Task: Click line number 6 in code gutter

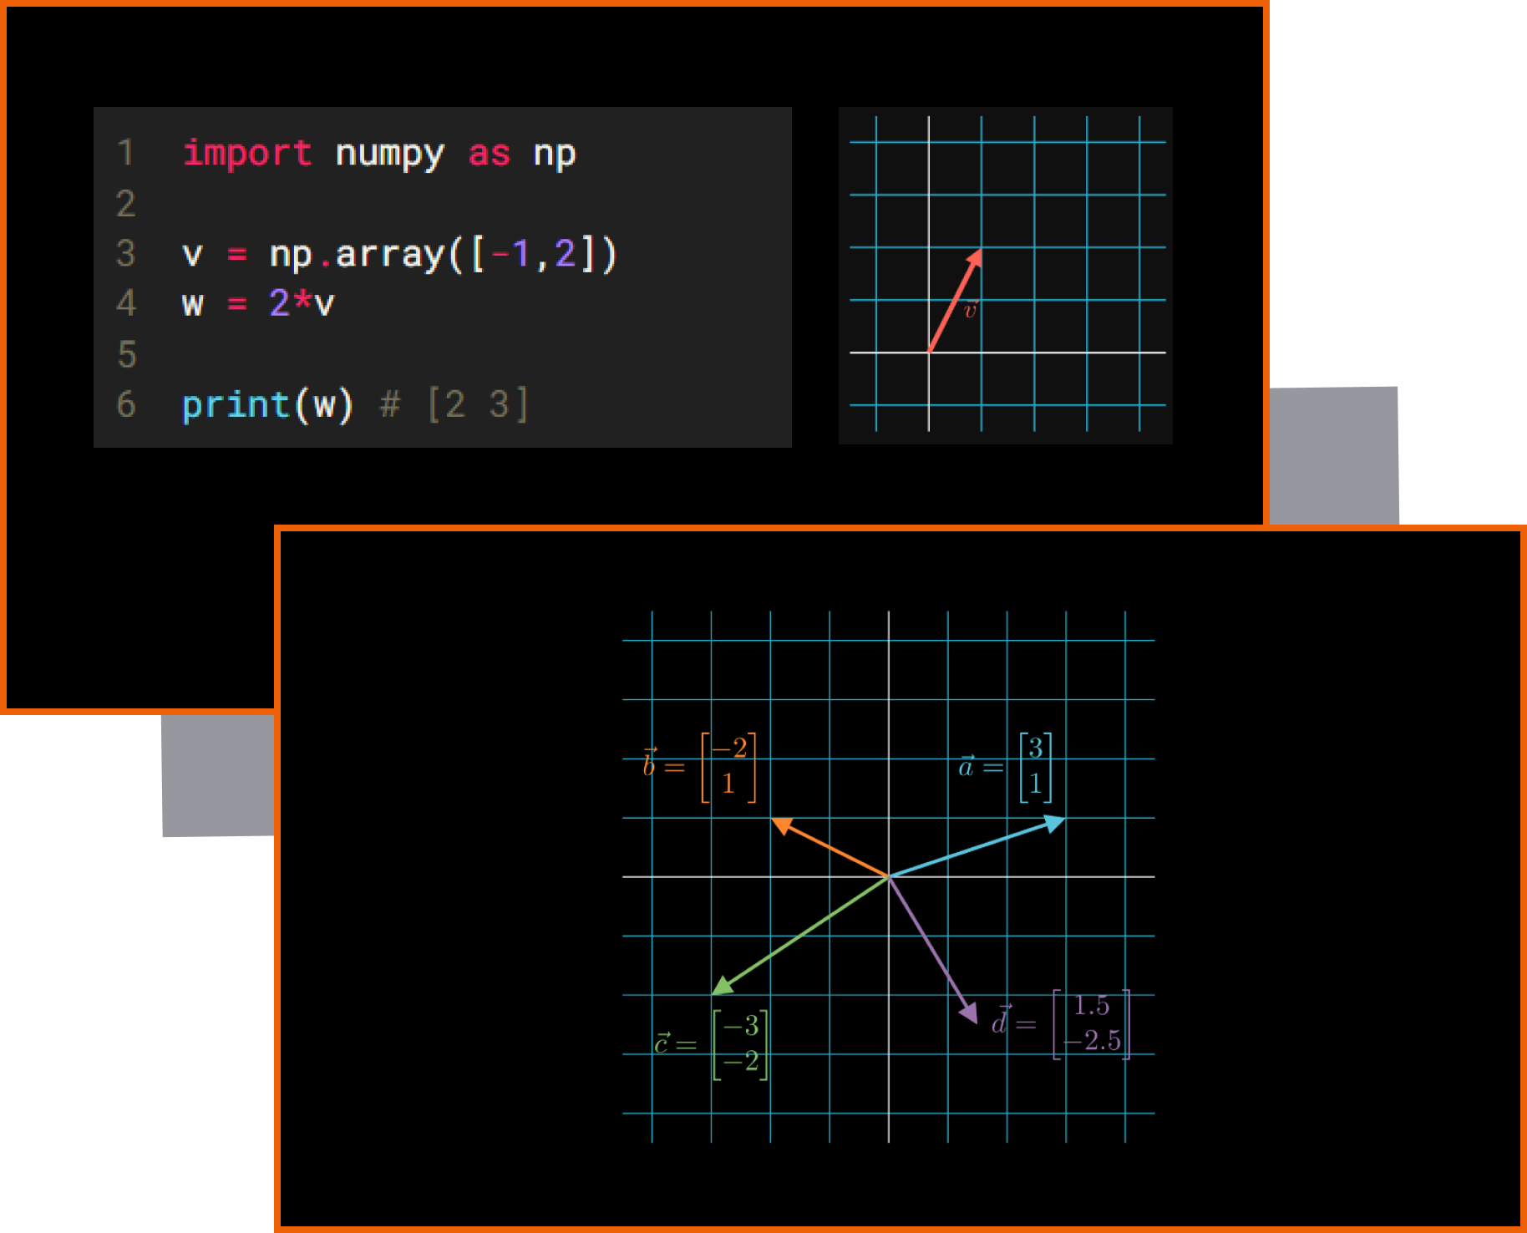Action: (x=126, y=404)
